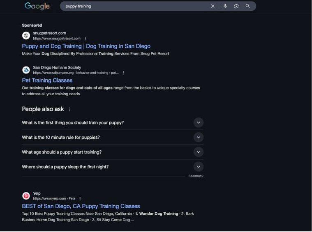Open three-dot menu next to snugpetresort.com URL
The width and height of the screenshot is (312, 232).
coord(86,38)
